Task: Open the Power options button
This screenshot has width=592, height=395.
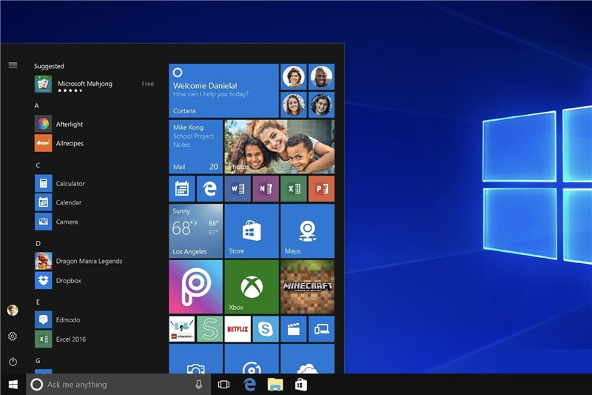Action: pyautogui.click(x=13, y=362)
